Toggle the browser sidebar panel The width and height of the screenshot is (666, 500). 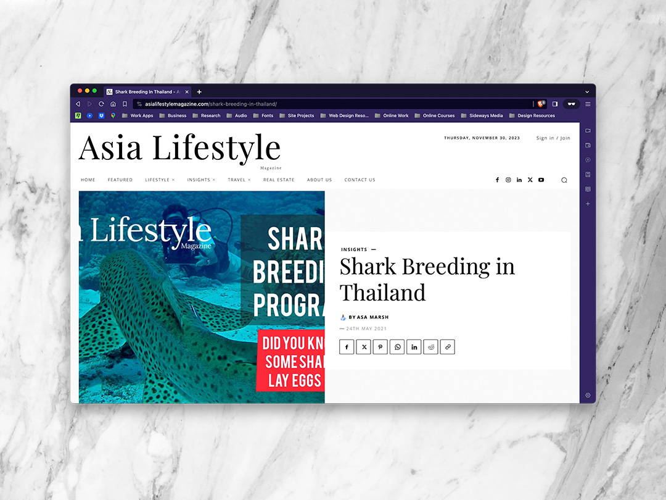click(555, 104)
